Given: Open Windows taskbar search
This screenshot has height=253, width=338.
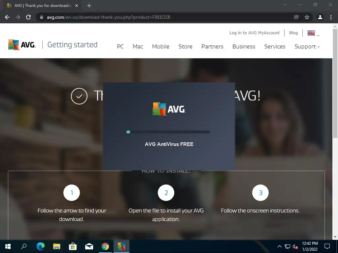Looking at the screenshot, I should (24, 246).
